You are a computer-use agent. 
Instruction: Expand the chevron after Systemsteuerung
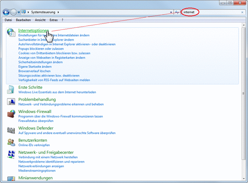pos(58,12)
